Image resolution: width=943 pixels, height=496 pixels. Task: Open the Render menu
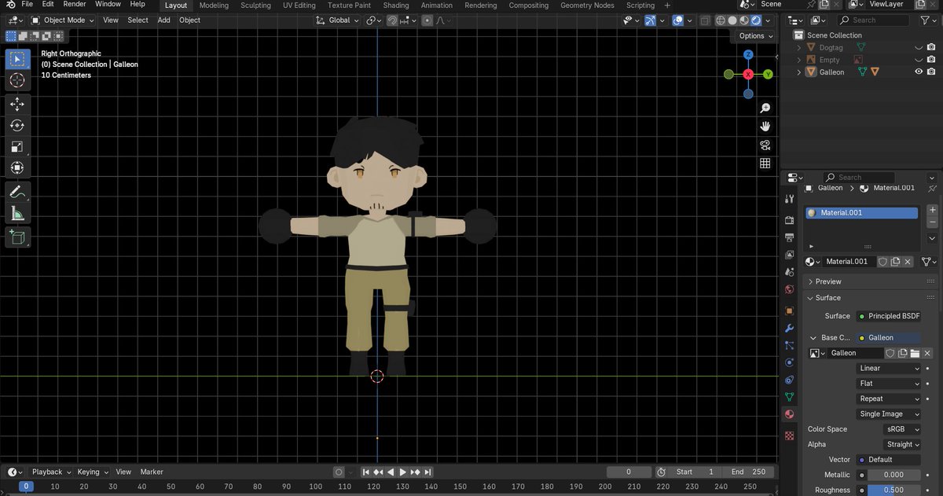click(x=75, y=5)
